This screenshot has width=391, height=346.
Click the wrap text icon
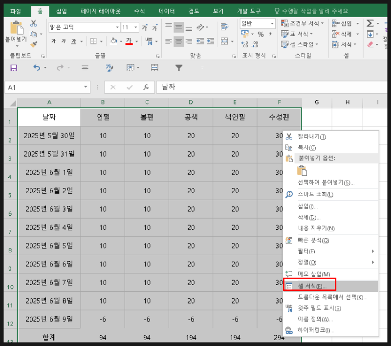tap(224, 27)
